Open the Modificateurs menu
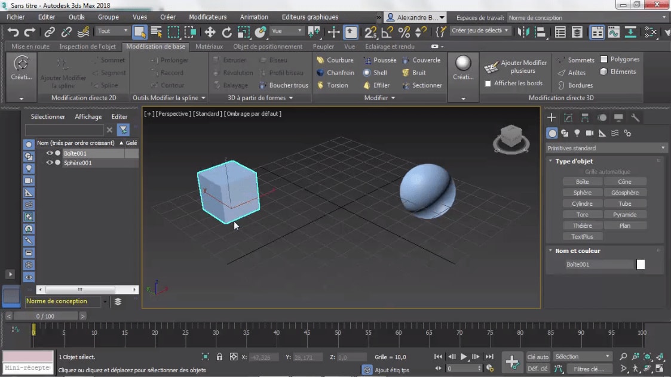671x377 pixels. click(x=207, y=17)
